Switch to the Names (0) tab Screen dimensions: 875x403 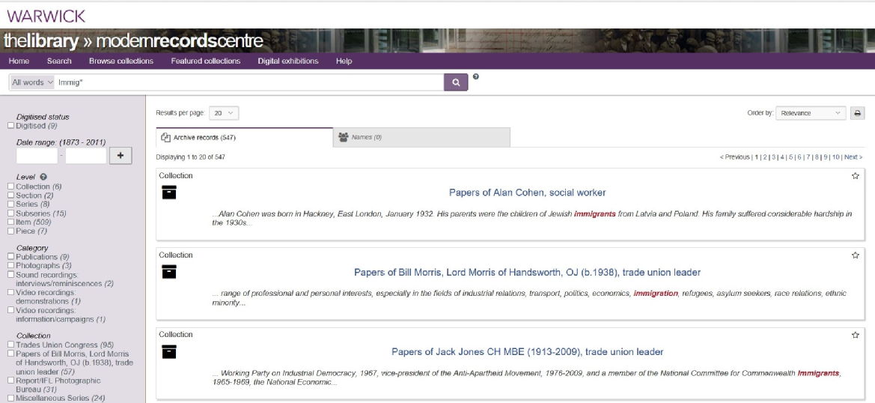tap(421, 137)
